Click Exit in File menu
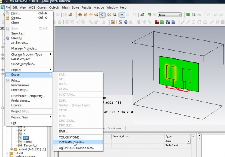225x157 pixels. (x=29, y=123)
